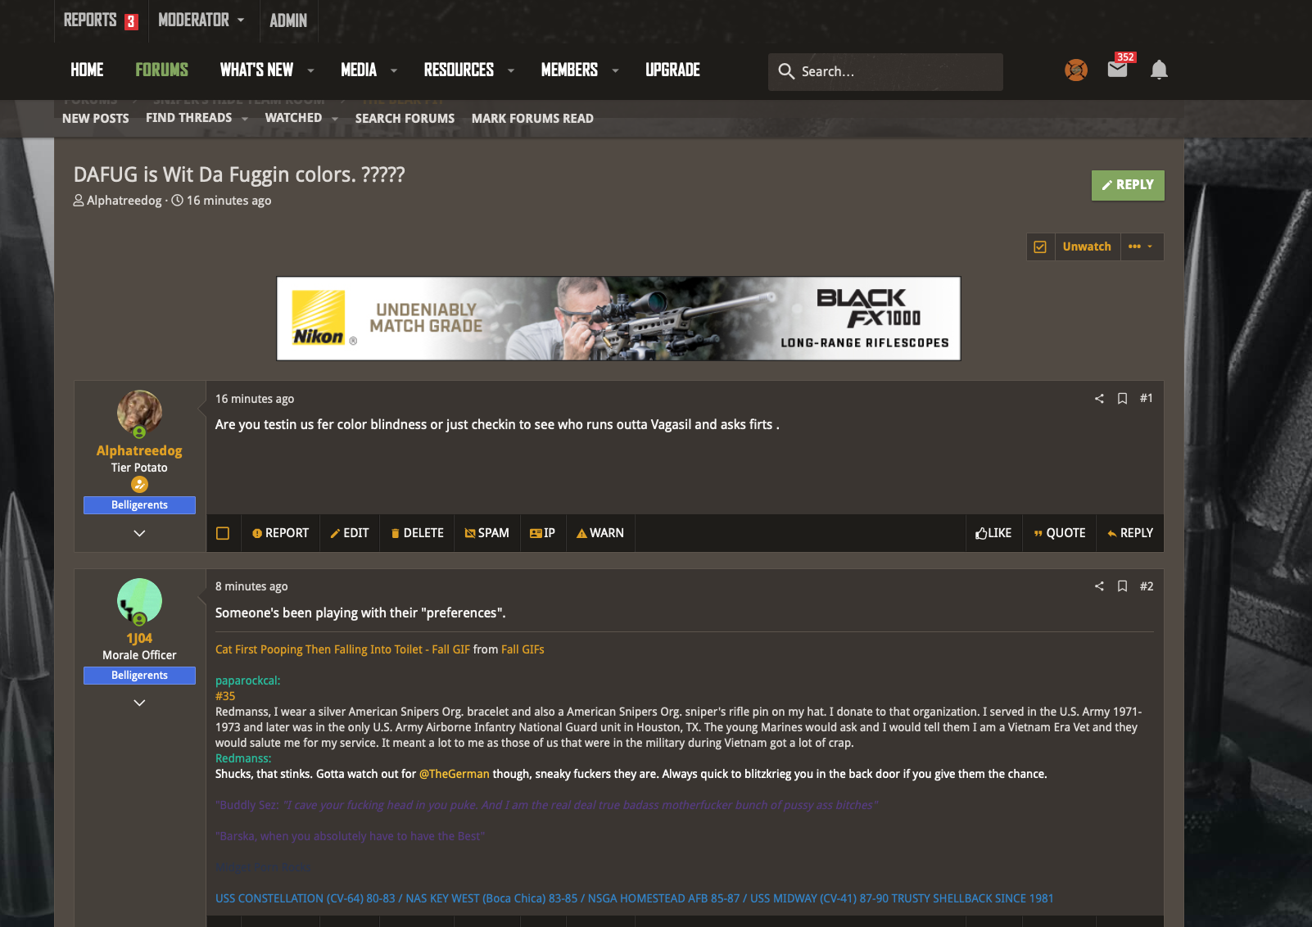Open the Watched dropdown arrow

click(x=335, y=119)
